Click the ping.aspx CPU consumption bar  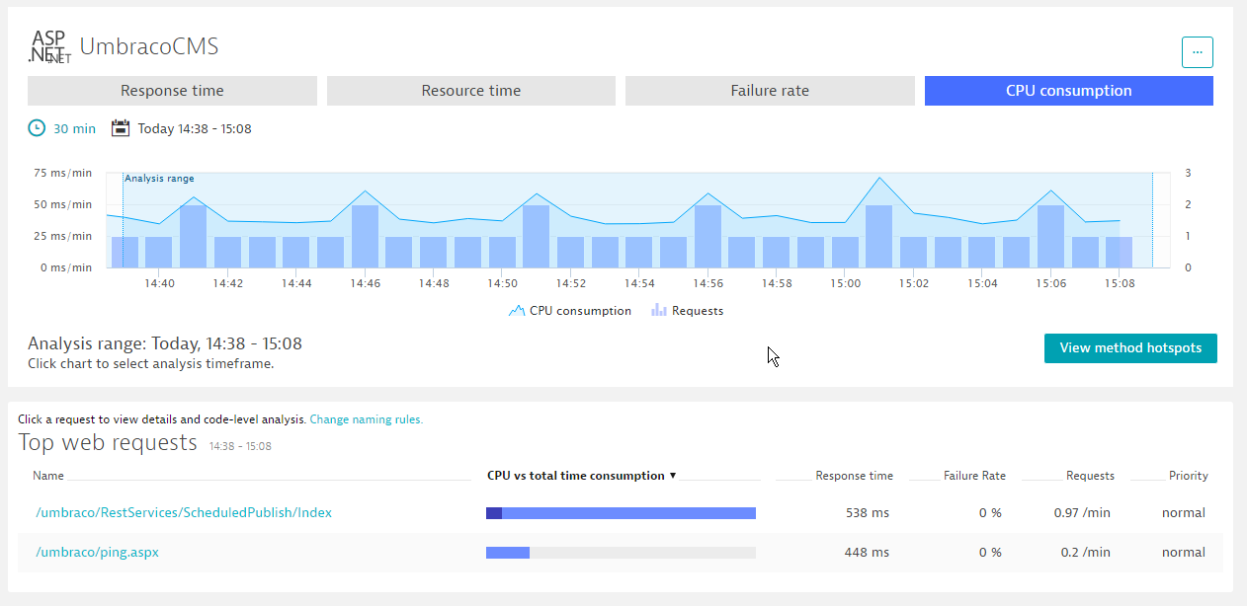coord(621,553)
